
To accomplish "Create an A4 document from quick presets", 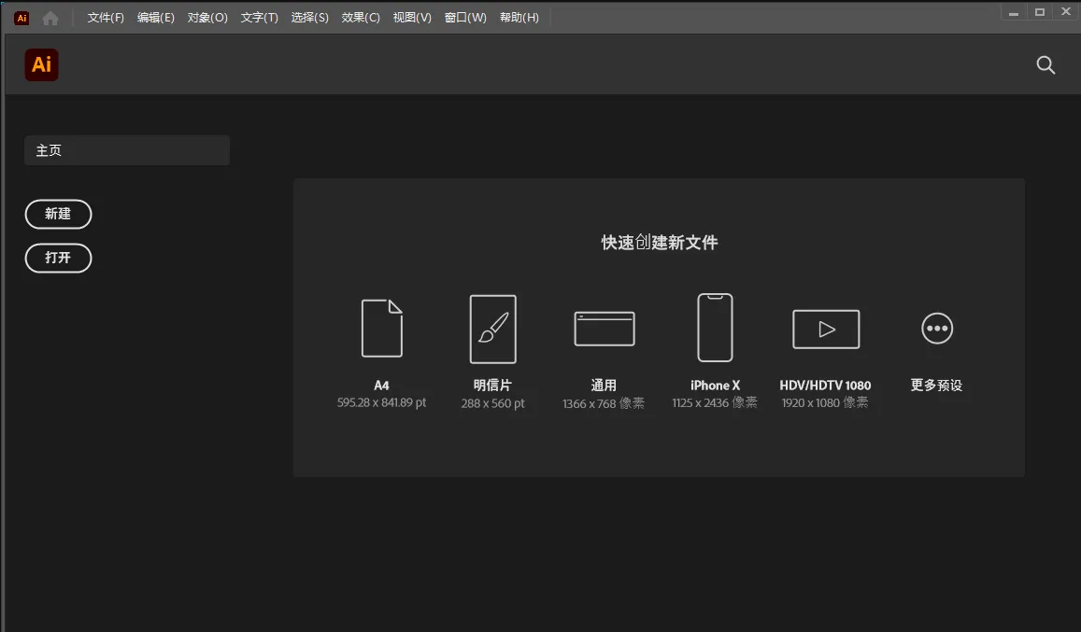I will tap(381, 329).
